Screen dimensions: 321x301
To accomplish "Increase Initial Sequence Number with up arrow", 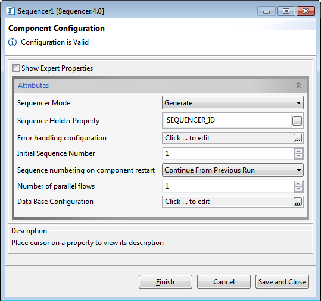I will click(298, 151).
